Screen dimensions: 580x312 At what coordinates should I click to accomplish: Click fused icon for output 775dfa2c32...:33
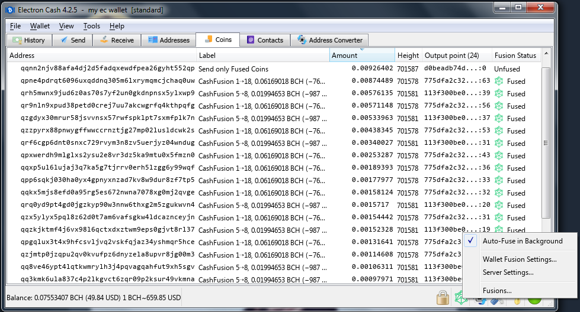[x=499, y=180]
